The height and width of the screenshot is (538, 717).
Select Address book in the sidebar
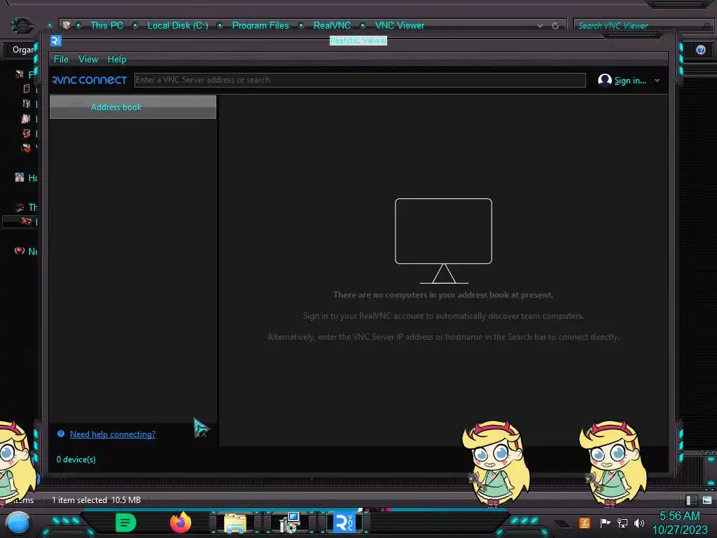tap(132, 107)
